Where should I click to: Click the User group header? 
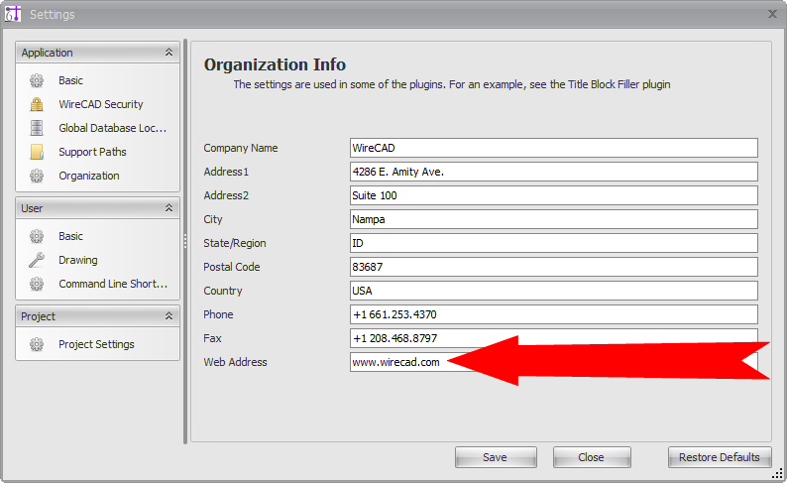[97, 208]
